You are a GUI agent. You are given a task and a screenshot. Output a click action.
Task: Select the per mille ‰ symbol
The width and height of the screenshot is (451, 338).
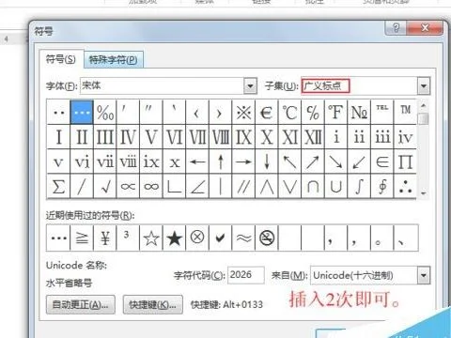105,112
